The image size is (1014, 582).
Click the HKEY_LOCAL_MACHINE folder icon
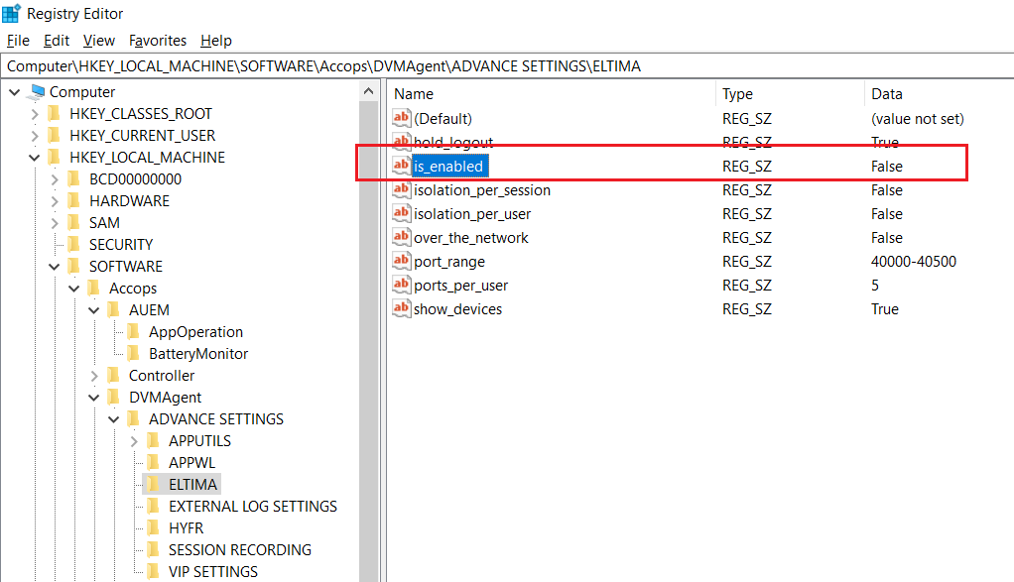pos(55,158)
